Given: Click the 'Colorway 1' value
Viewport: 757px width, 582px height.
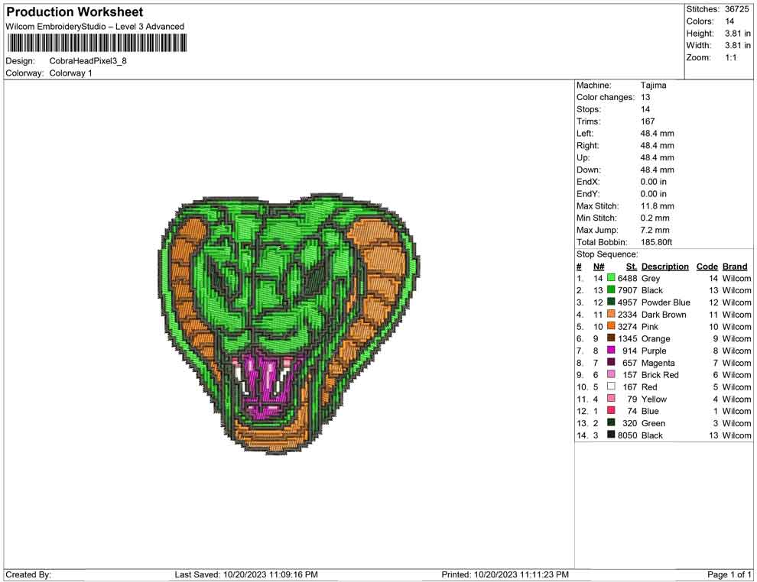Looking at the screenshot, I should pyautogui.click(x=70, y=73).
